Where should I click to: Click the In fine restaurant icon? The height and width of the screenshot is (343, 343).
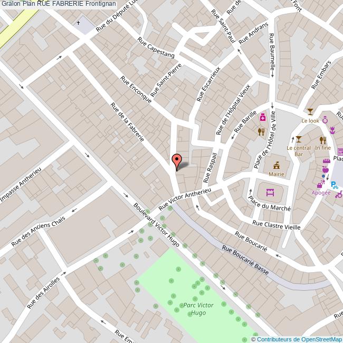tap(322, 140)
